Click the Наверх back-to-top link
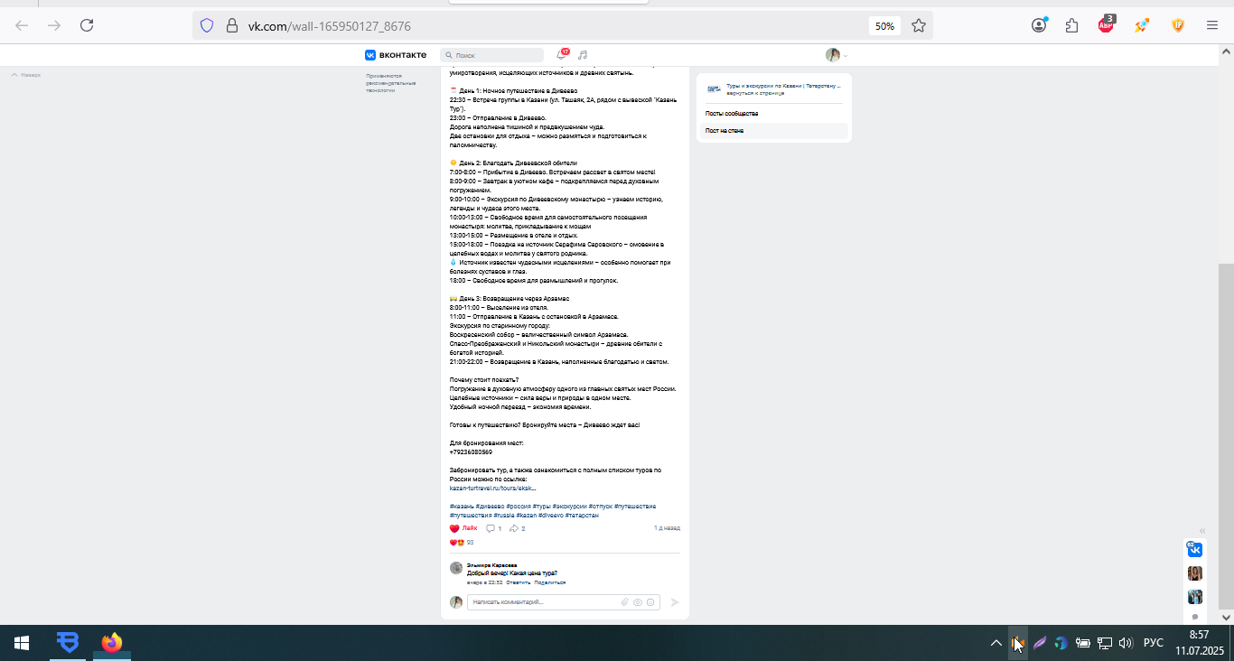 click(26, 75)
